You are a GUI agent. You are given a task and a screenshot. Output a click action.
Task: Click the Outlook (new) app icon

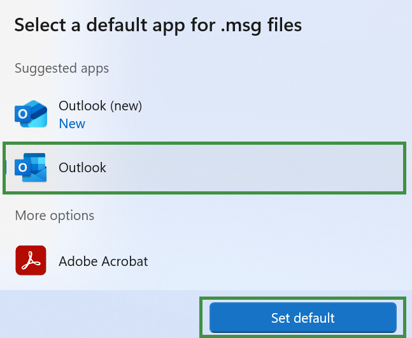(x=31, y=114)
